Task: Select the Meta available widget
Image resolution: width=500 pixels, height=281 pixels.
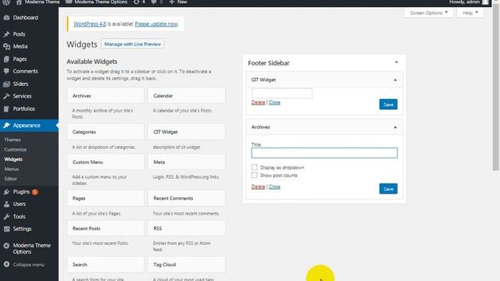Action: click(x=186, y=162)
